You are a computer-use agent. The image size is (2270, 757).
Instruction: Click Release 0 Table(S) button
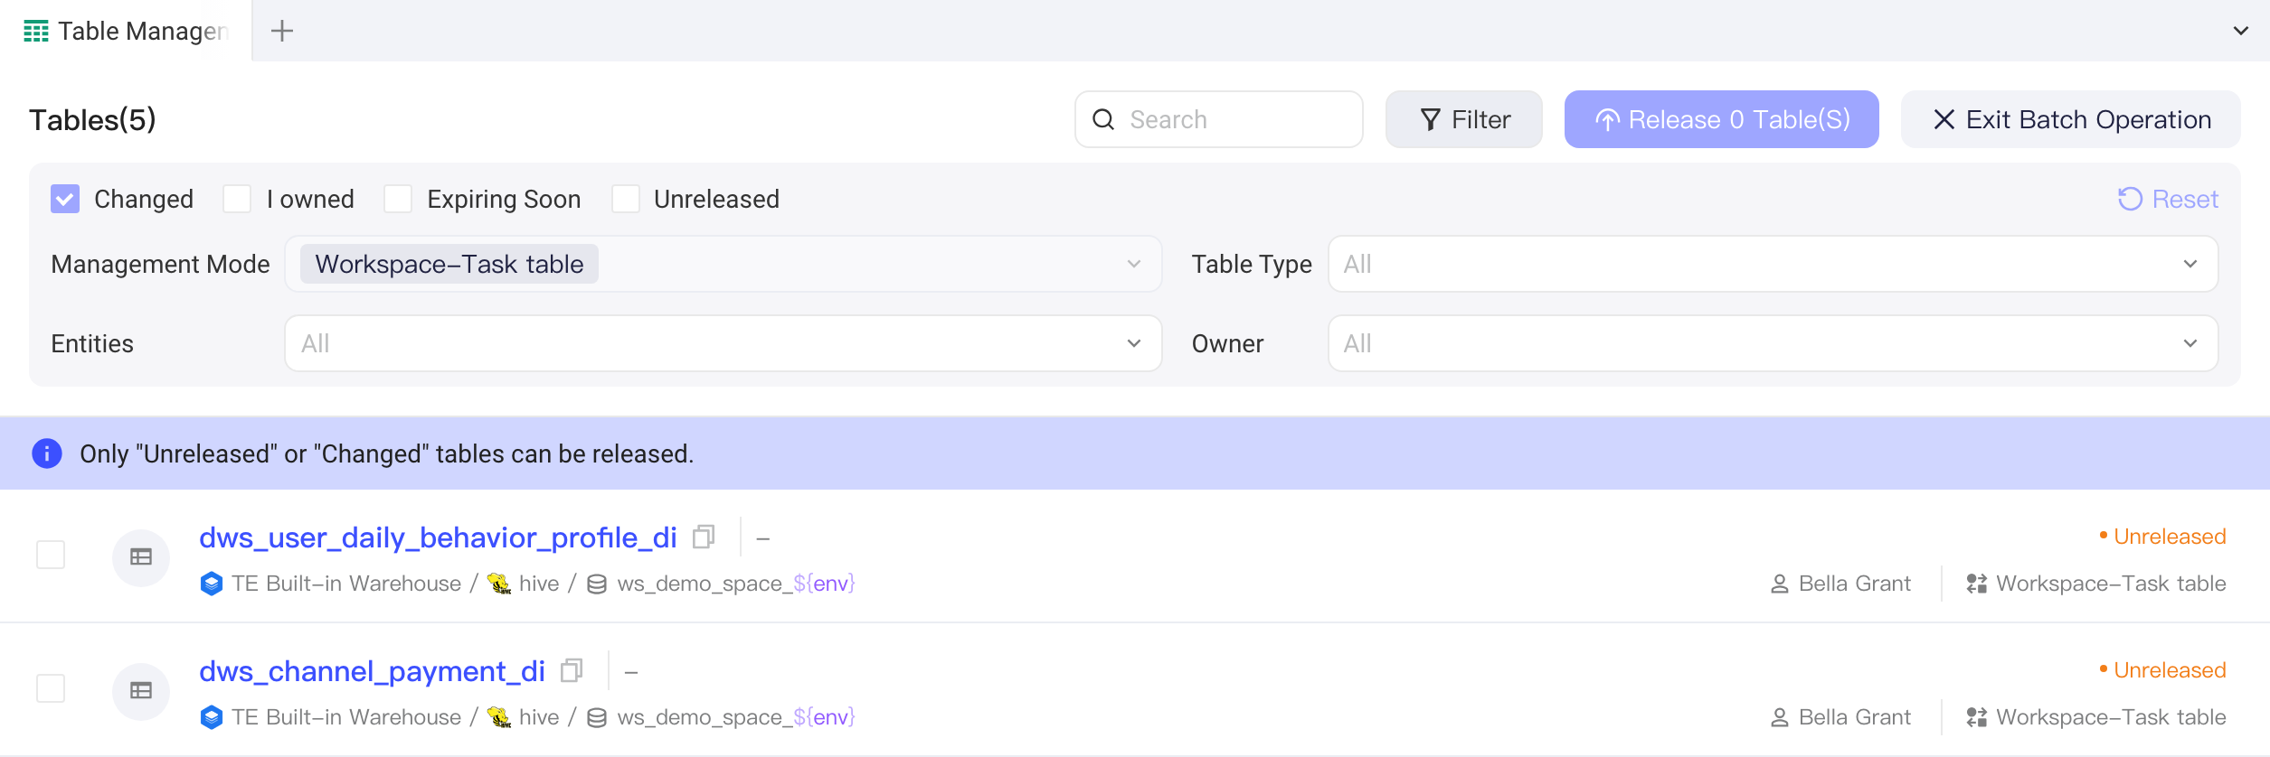pyautogui.click(x=1722, y=119)
